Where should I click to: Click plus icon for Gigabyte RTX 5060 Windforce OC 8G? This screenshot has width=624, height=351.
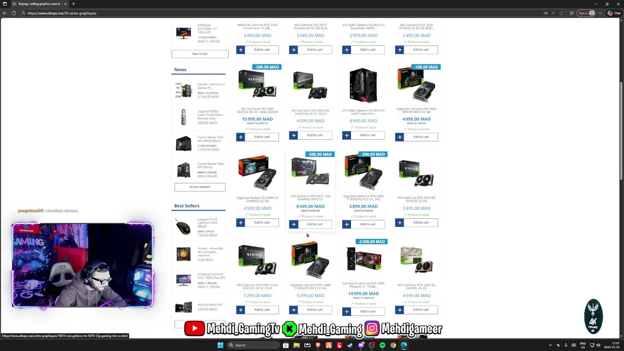coord(400,137)
